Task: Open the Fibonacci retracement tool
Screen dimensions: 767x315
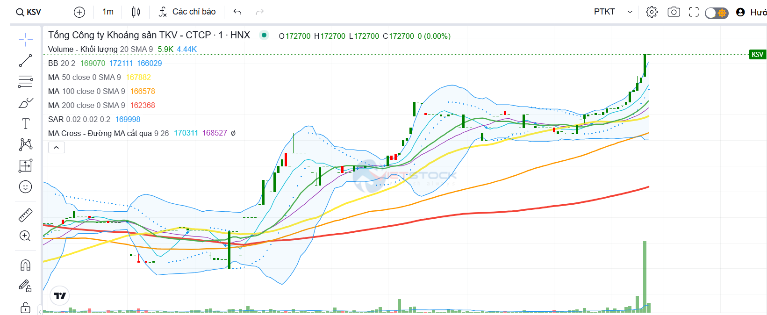Action: (x=26, y=81)
